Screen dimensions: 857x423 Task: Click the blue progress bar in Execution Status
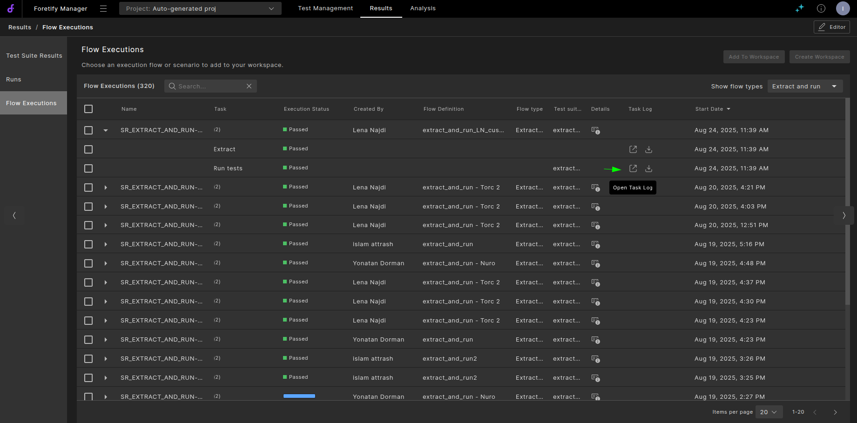pos(299,396)
